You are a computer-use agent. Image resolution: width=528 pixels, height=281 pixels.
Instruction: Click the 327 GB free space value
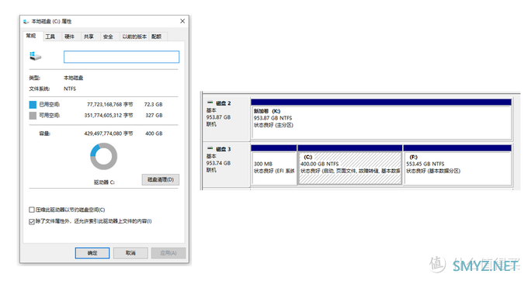click(x=154, y=116)
